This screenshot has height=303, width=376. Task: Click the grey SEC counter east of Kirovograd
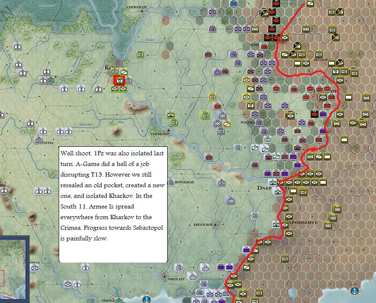(222, 183)
